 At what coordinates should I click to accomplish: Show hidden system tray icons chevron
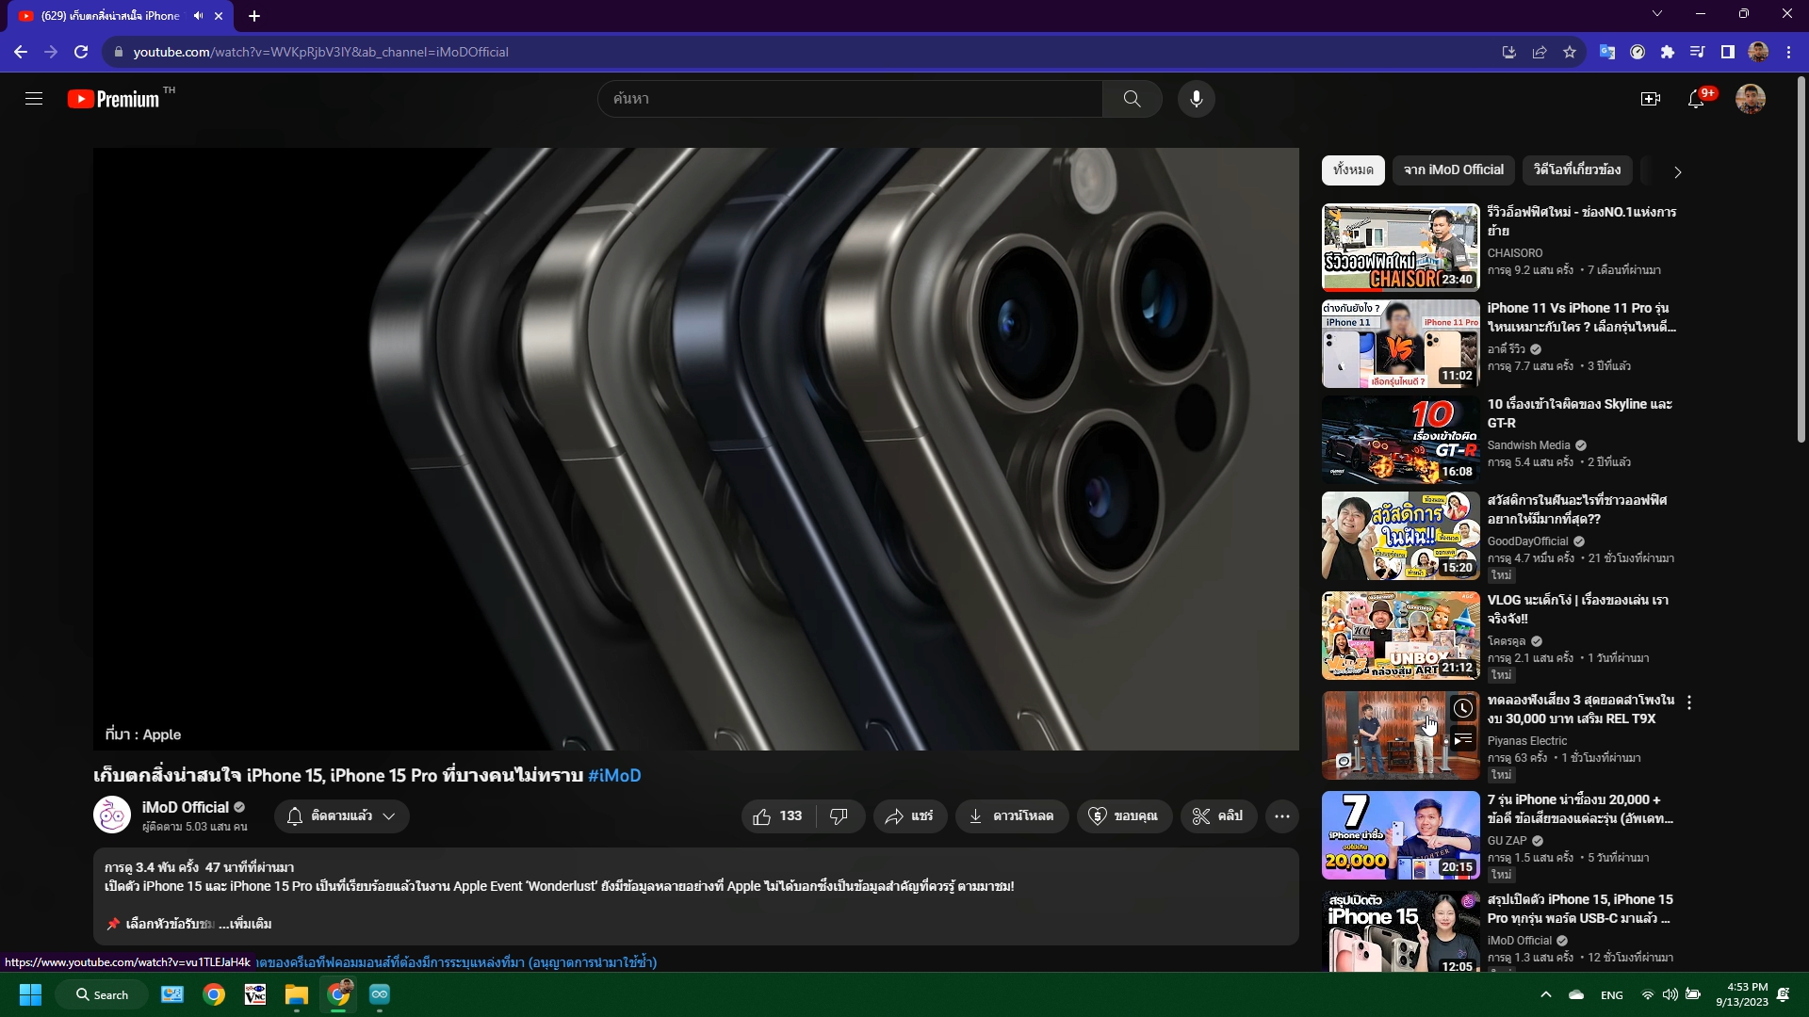(1545, 994)
